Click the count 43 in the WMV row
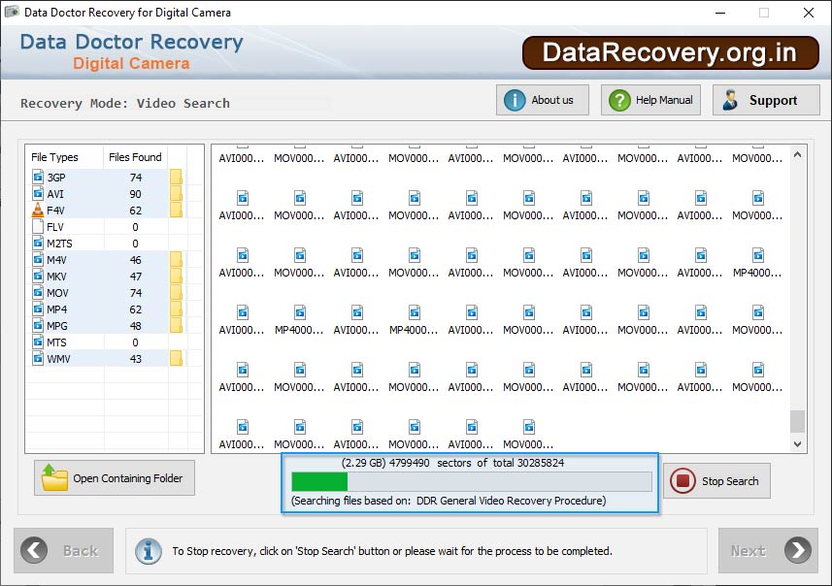 tap(135, 359)
